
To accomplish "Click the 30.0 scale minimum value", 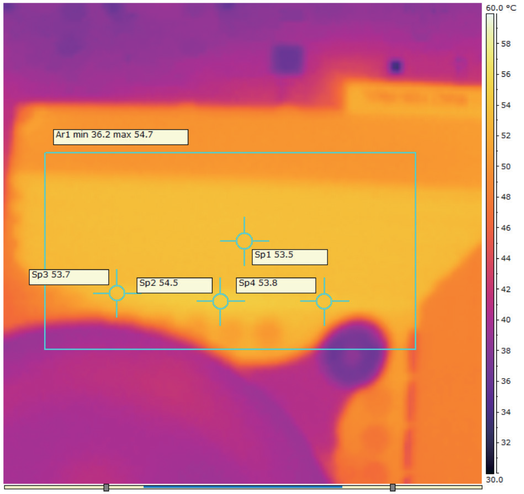I will (494, 480).
